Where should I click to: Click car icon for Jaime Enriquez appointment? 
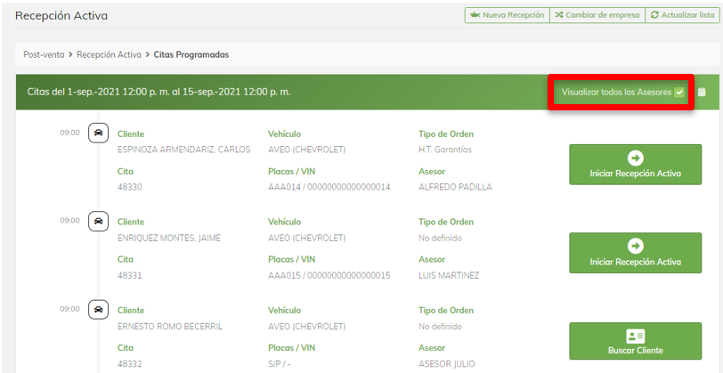click(x=99, y=221)
